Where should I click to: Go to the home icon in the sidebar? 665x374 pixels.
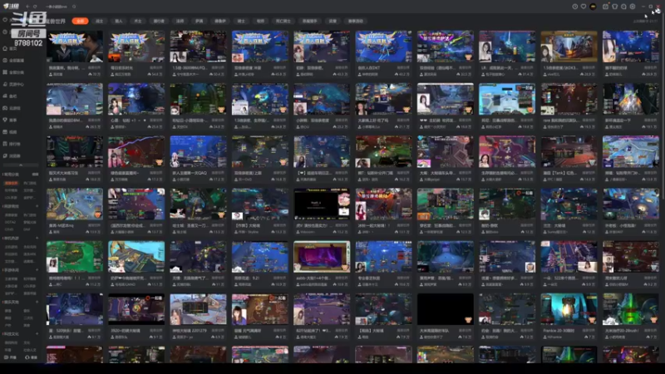(5, 48)
